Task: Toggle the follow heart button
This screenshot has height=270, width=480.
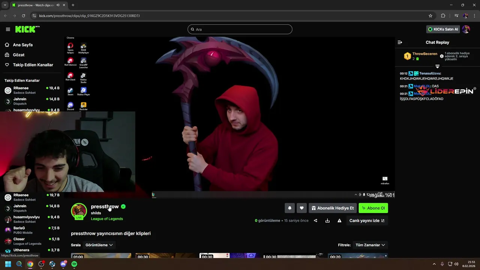Action: pyautogui.click(x=301, y=208)
